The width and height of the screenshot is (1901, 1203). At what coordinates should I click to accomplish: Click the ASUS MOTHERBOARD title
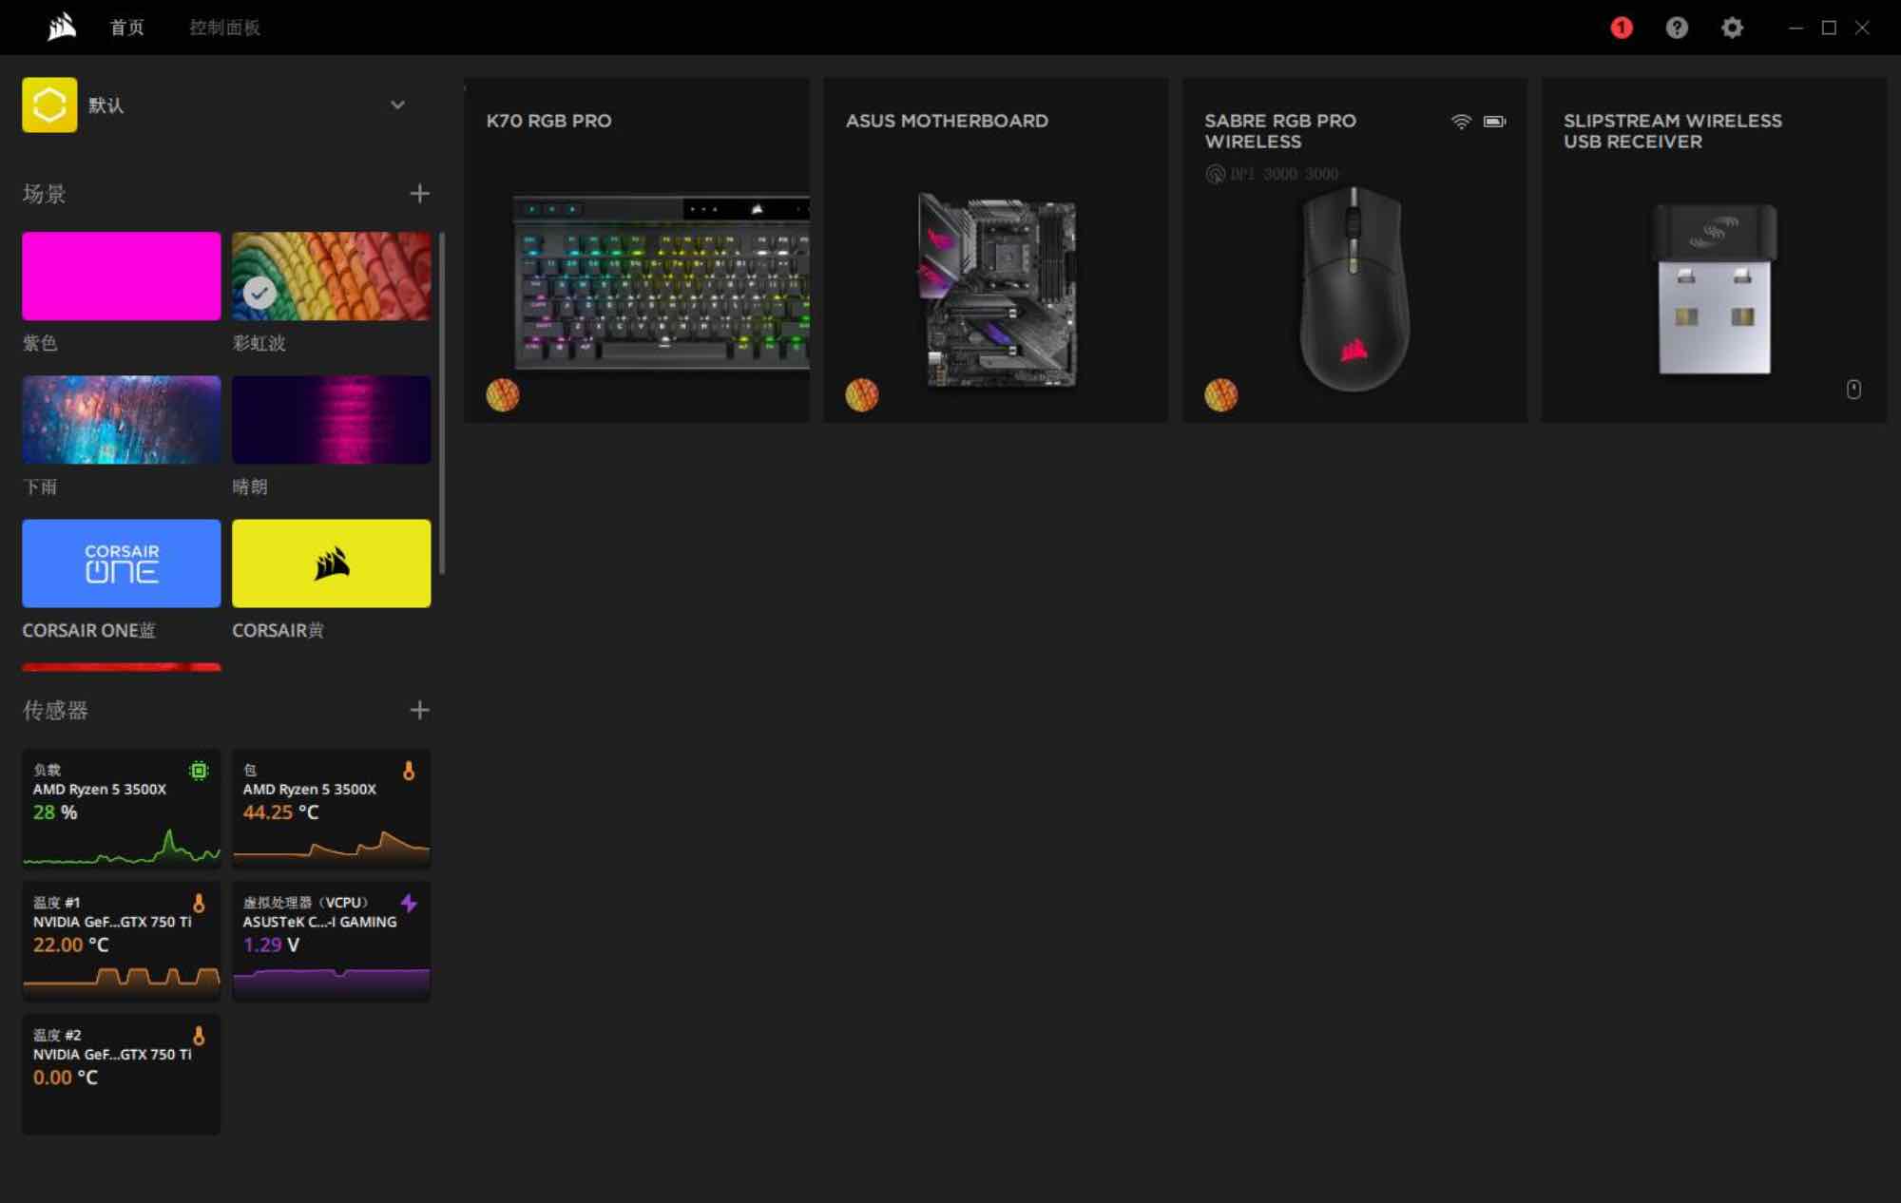[x=947, y=121]
